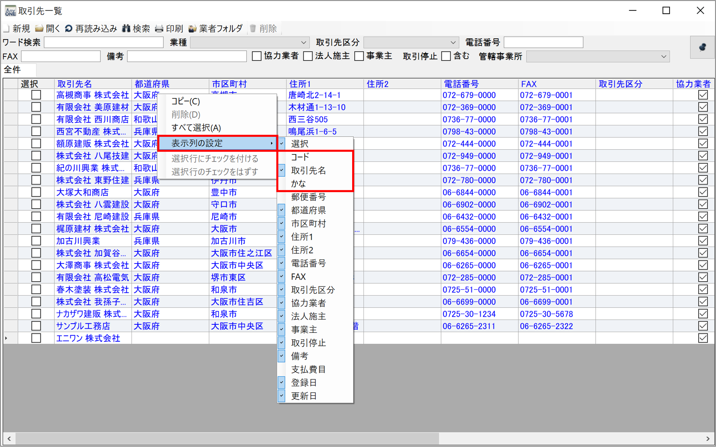Open the 高槻商事 株式会社 client link
Image resolution: width=716 pixels, height=447 pixels.
(x=92, y=95)
